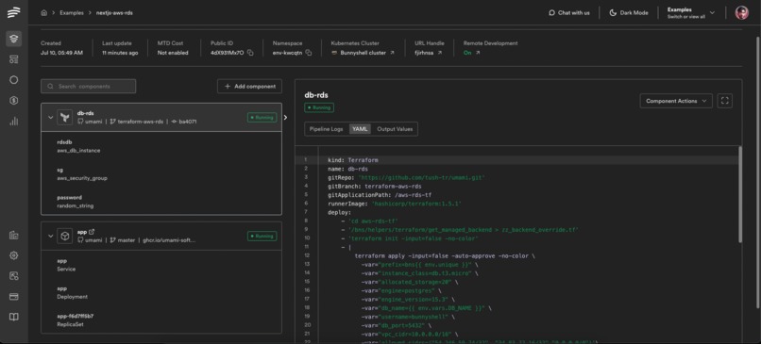Switch to the Output Values tab

coord(395,129)
